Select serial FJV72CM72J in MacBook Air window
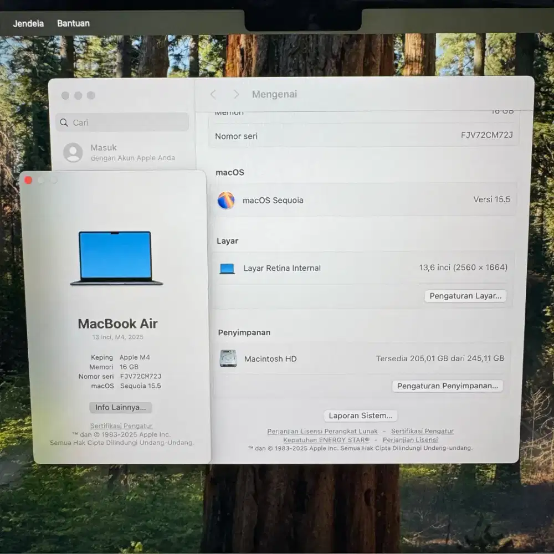Image resolution: width=554 pixels, height=554 pixels. click(x=141, y=376)
